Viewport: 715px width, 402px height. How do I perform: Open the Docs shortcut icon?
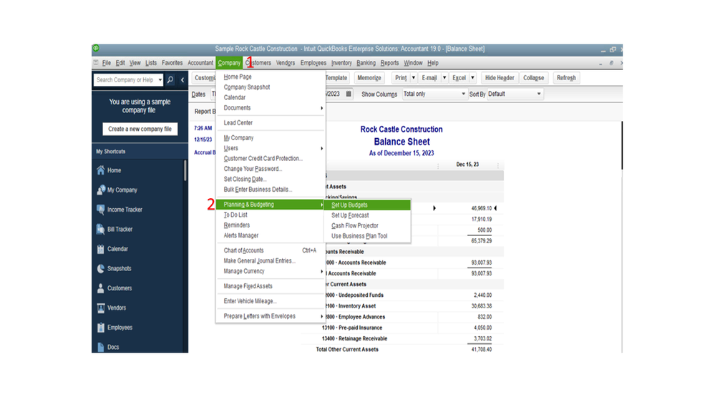(x=101, y=347)
